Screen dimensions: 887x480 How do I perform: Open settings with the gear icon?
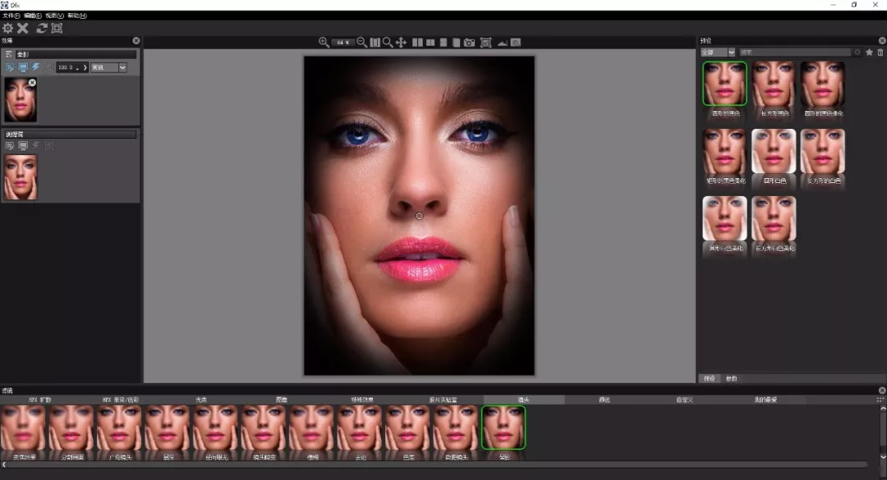coord(8,28)
